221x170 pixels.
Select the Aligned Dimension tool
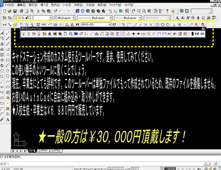click(10, 25)
